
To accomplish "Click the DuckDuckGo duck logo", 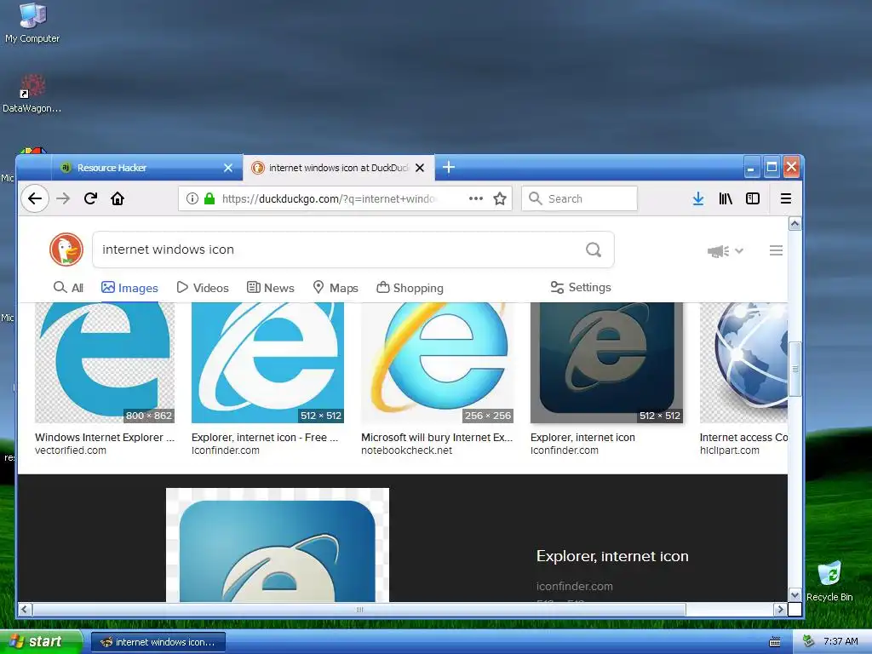I will pyautogui.click(x=66, y=250).
